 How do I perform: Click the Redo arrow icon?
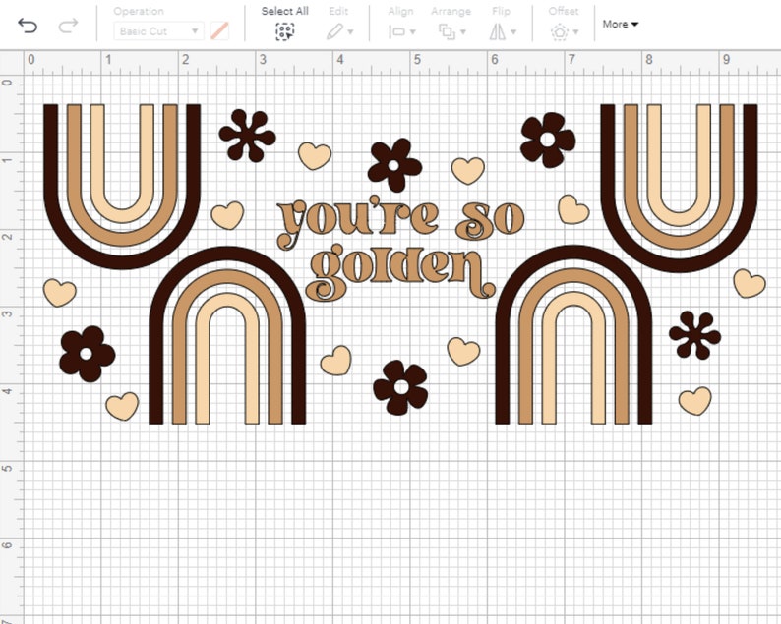pyautogui.click(x=68, y=25)
